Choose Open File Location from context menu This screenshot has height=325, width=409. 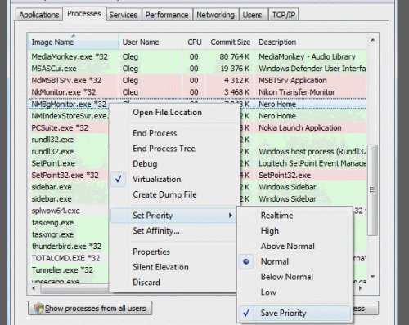pyautogui.click(x=173, y=112)
